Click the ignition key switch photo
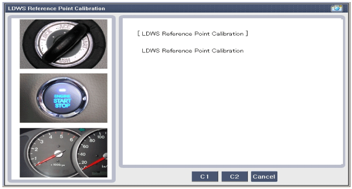Screen dimensions: 352x189 (x=63, y=44)
